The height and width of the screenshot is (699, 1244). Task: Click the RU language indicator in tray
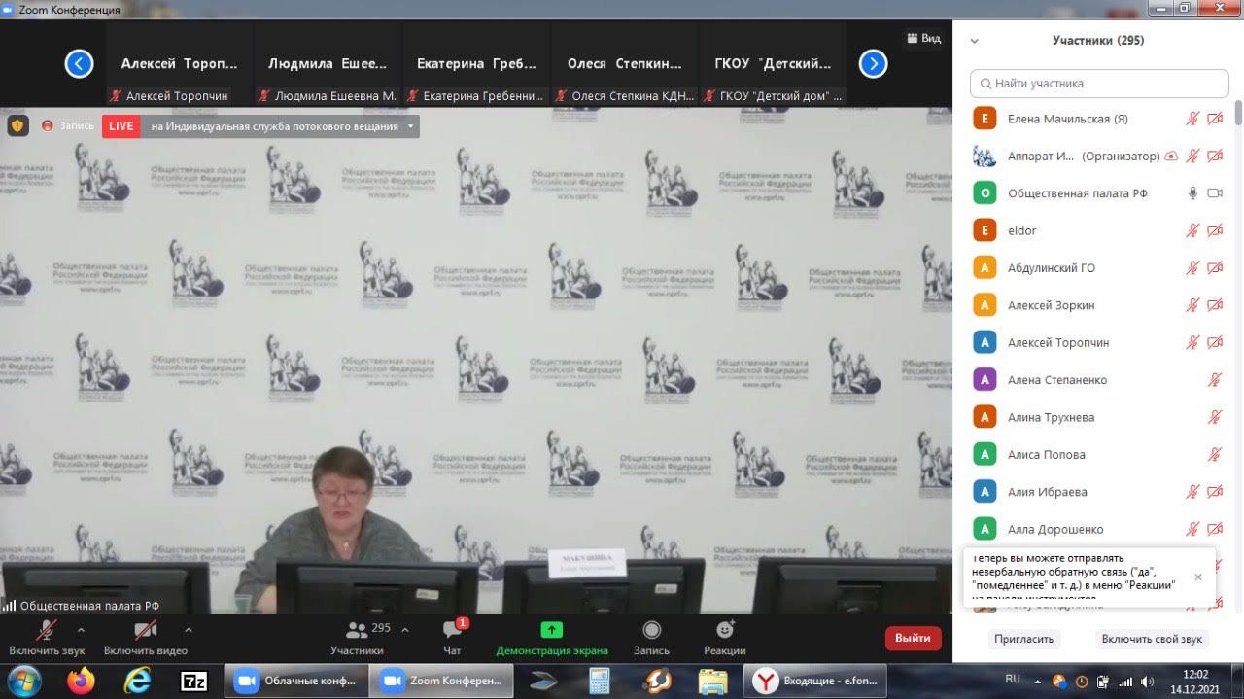click(1013, 679)
